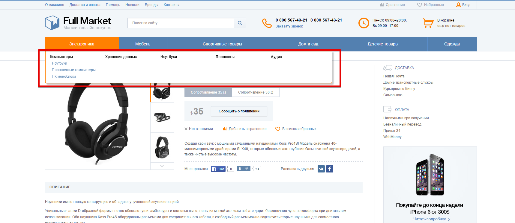Select Компьютеры in the dropdown menu

(x=61, y=57)
